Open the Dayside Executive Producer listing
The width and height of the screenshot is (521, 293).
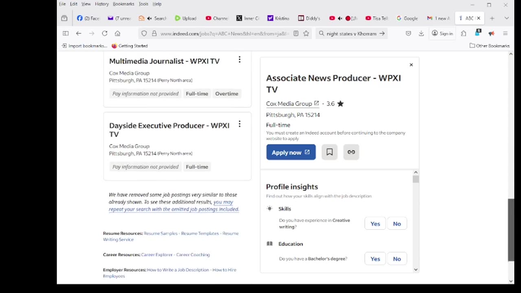pyautogui.click(x=169, y=130)
